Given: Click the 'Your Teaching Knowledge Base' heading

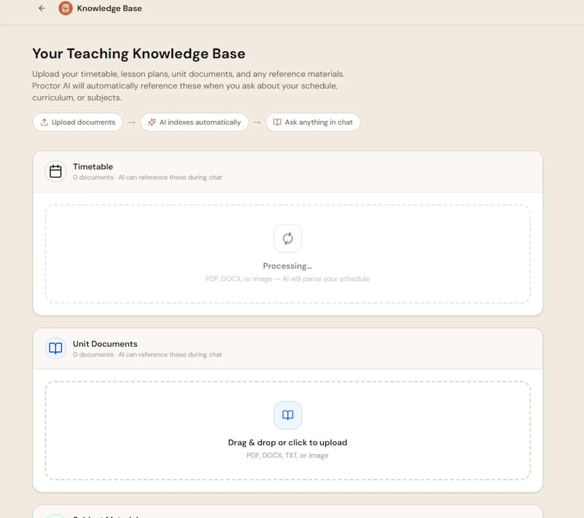Looking at the screenshot, I should coord(139,54).
